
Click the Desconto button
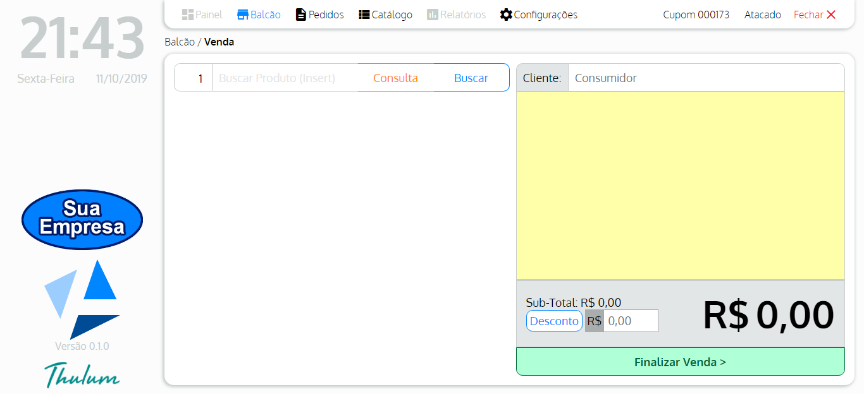pos(554,321)
